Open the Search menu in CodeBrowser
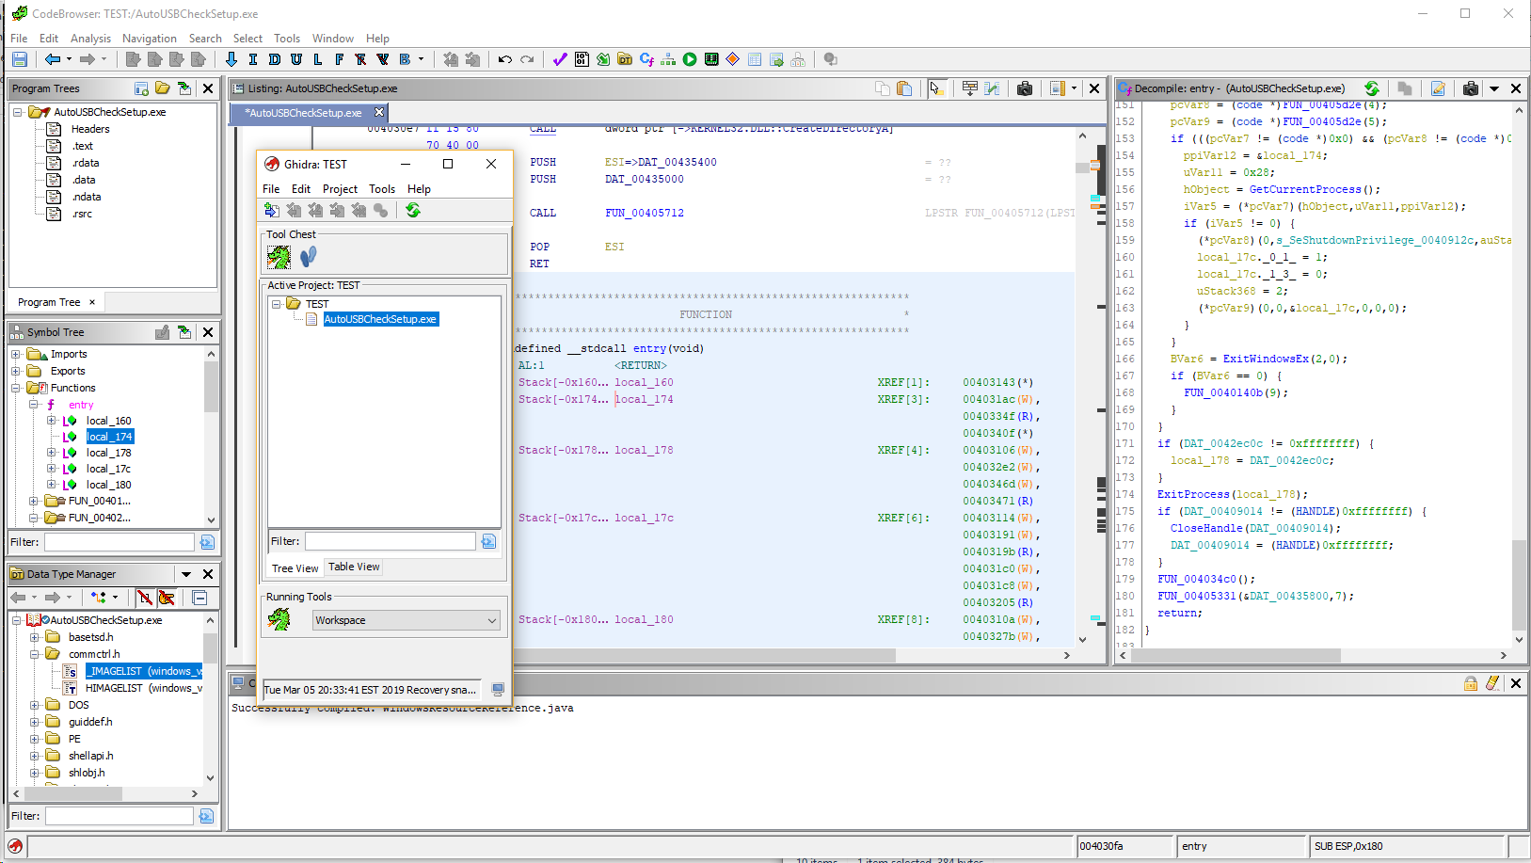Viewport: 1531px width, 863px height. tap(205, 39)
